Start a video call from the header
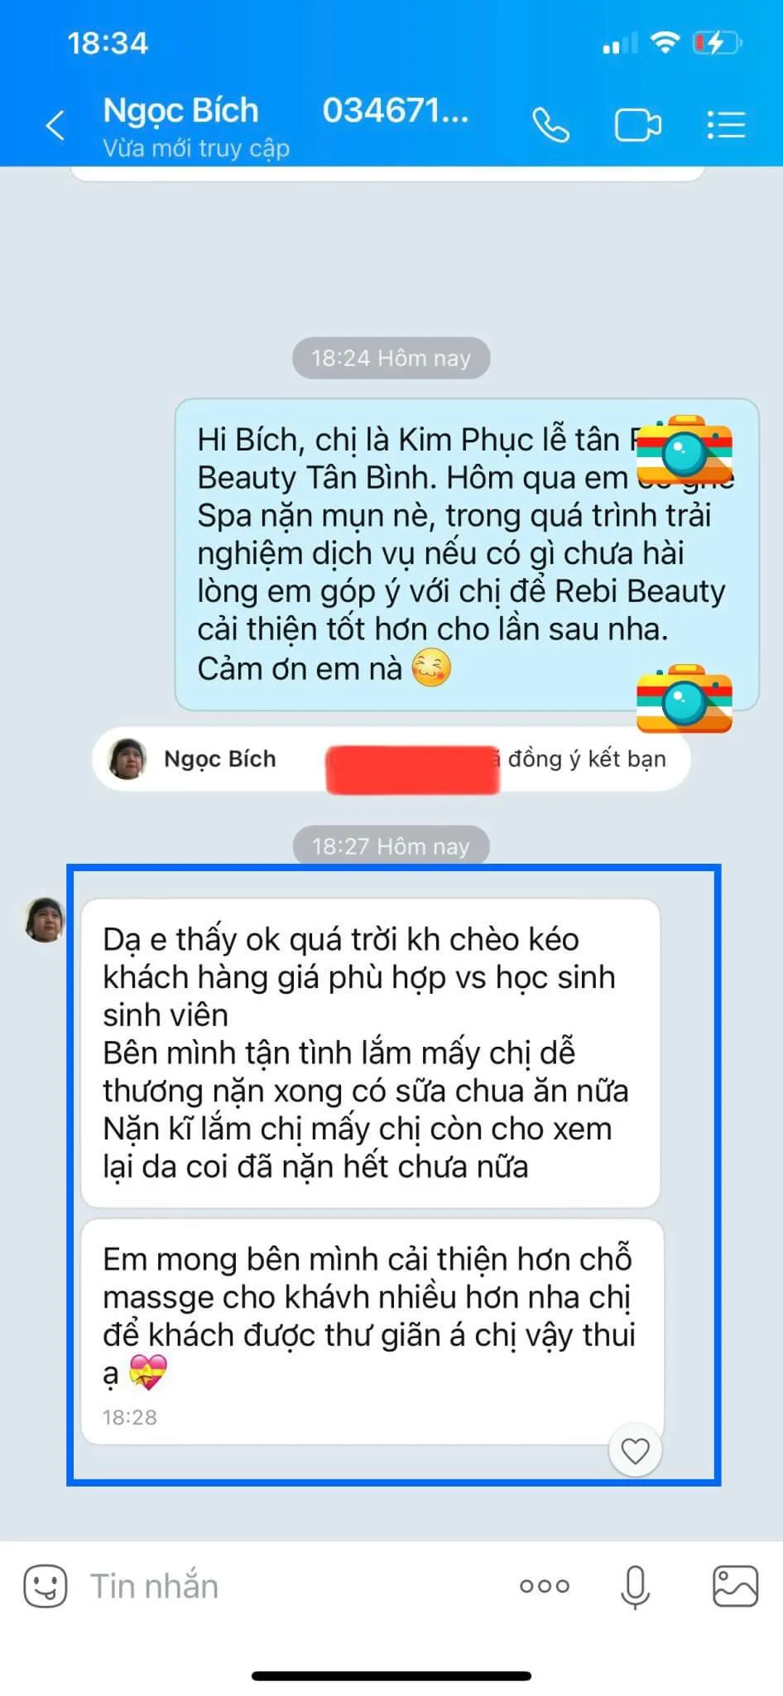Viewport: 783px width, 1696px height. point(638,126)
